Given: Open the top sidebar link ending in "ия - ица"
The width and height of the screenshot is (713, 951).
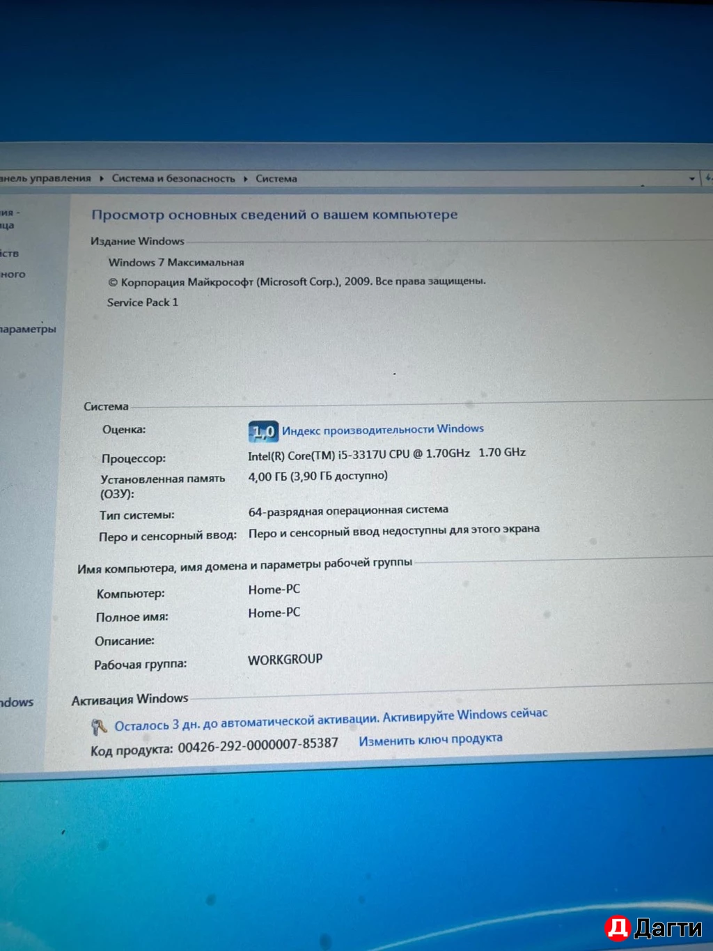Looking at the screenshot, I should point(10,219).
